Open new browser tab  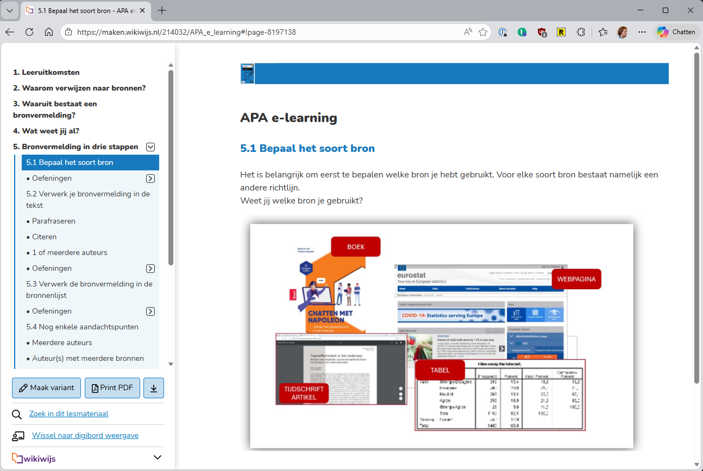(162, 10)
